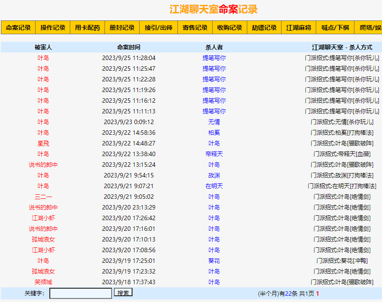
Task: Select the 喊点/下棋 tab
Action: [335, 28]
